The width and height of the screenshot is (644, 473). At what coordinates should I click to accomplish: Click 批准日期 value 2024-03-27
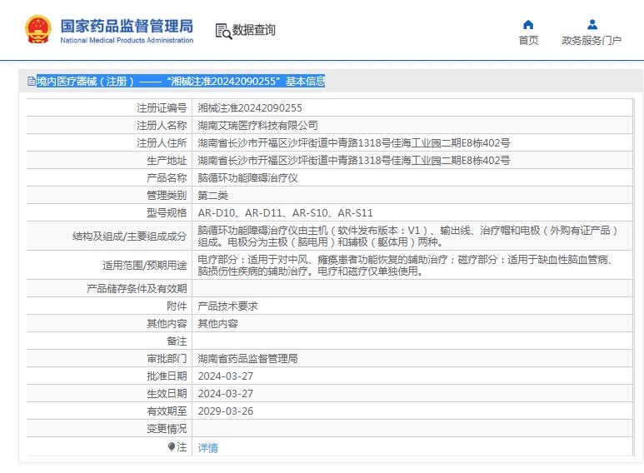tap(226, 376)
